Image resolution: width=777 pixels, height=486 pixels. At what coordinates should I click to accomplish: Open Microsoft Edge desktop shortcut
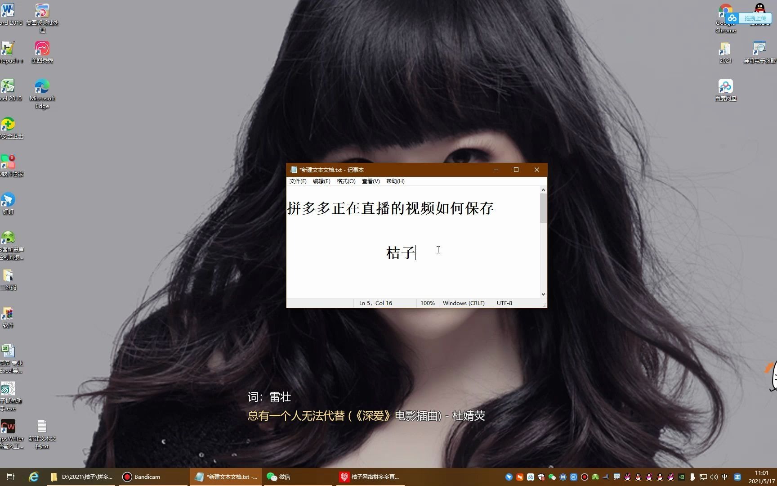[42, 94]
